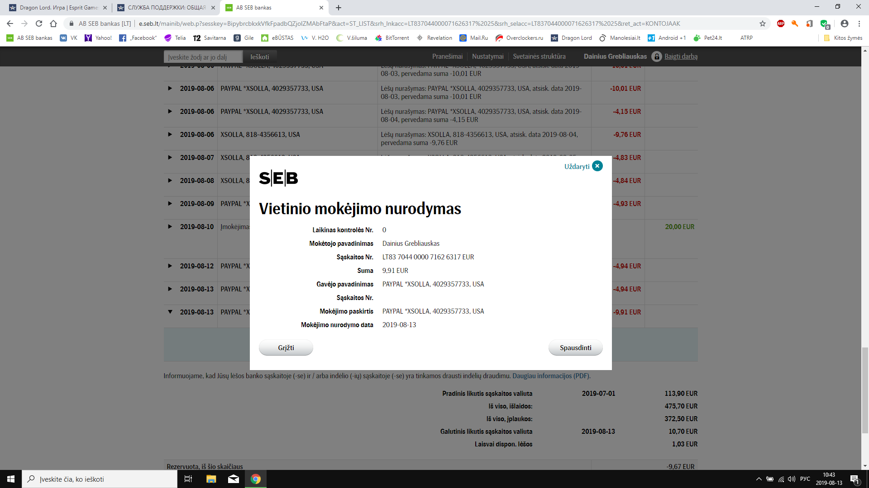The image size is (869, 488).
Task: Switch to the Dragon Lord browser tab
Action: (x=57, y=8)
